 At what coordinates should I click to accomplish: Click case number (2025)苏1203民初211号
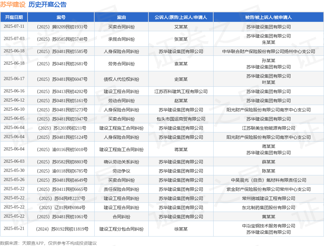click(x=62, y=128)
